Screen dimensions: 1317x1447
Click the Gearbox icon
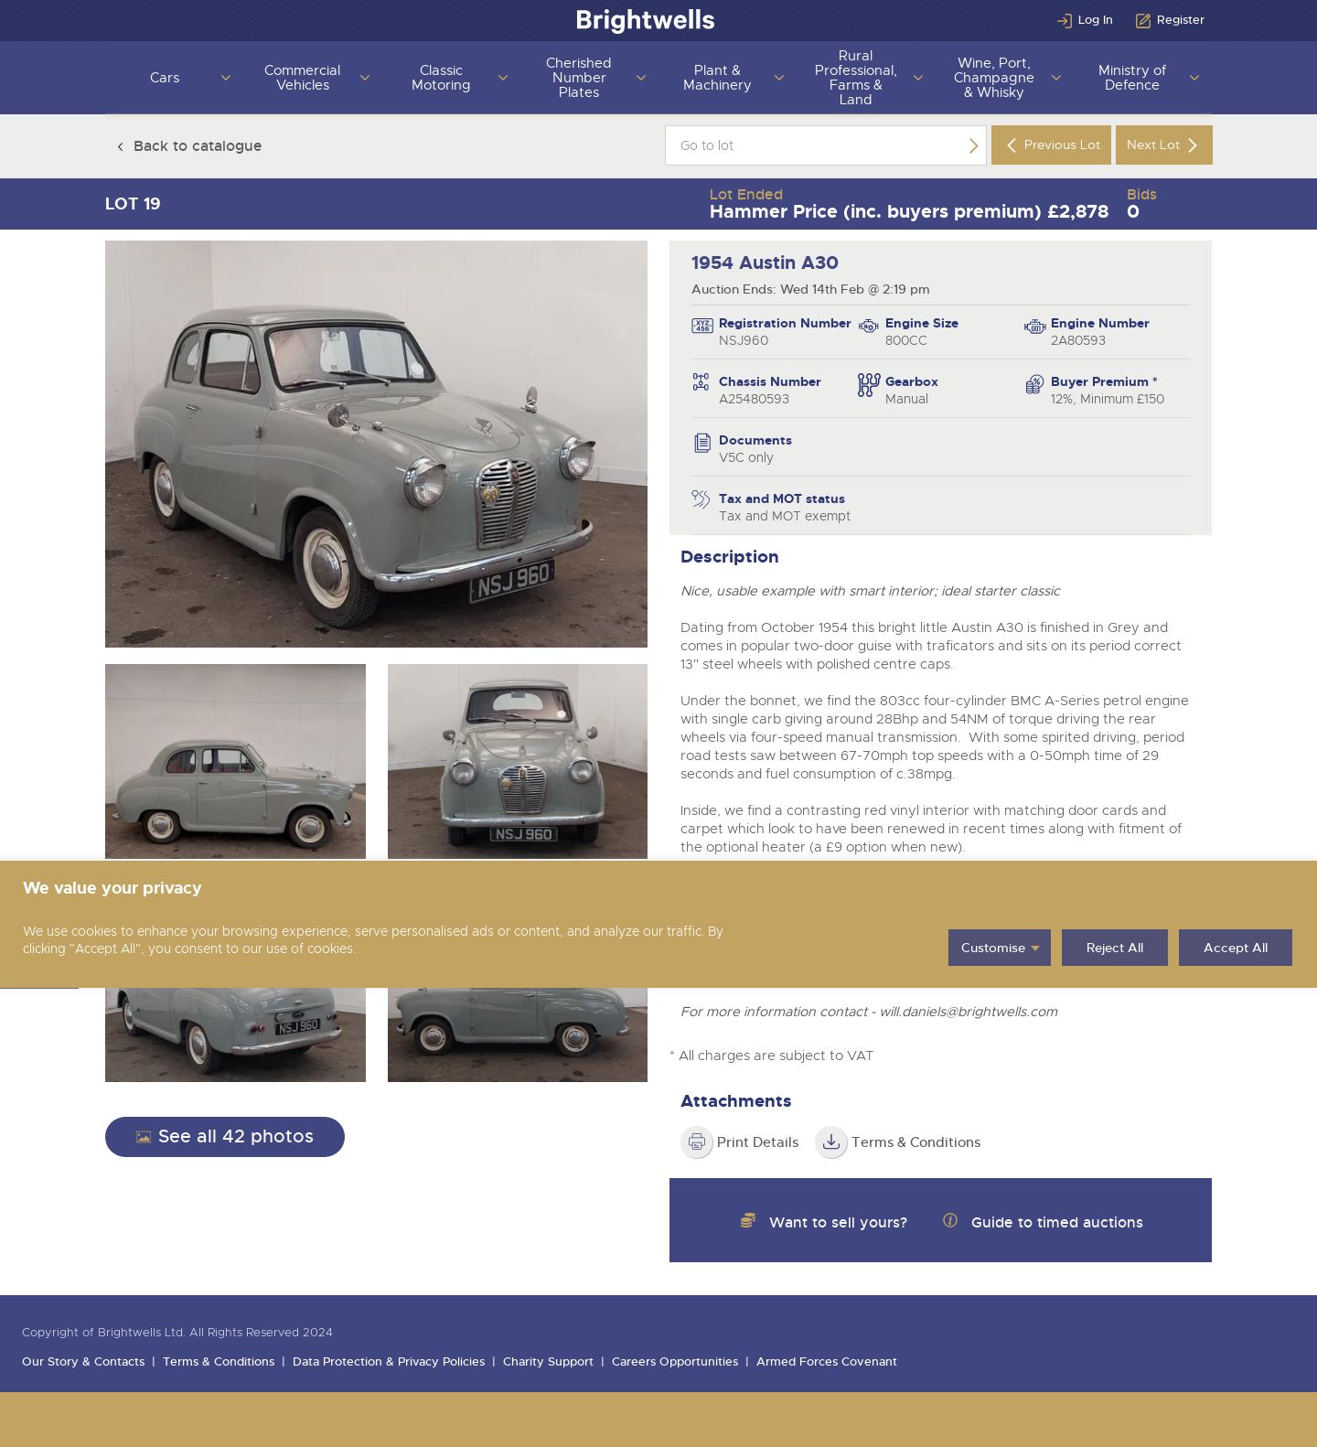pyautogui.click(x=868, y=385)
